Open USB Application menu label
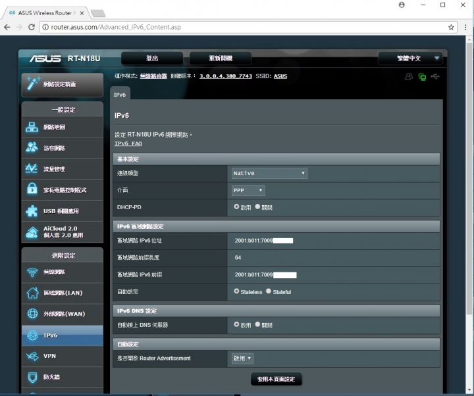The image size is (474, 396). 61,211
